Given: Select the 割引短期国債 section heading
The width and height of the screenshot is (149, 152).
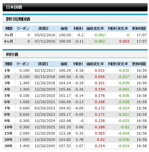Looking at the screenshot, I should point(18,19).
